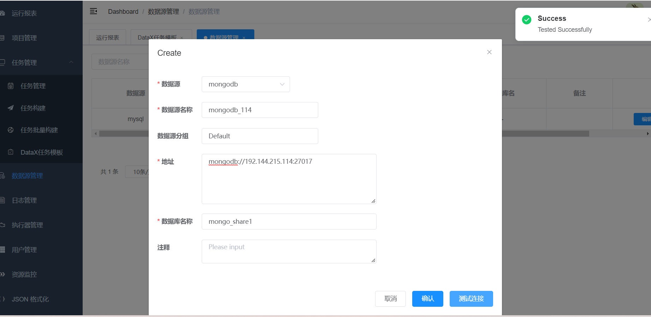
Task: Open the 10条 page size dropdown
Action: click(137, 172)
